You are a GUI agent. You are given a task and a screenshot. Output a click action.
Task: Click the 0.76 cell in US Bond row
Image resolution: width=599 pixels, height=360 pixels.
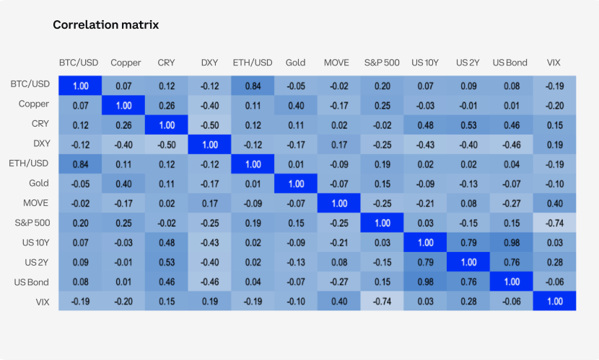pyautogui.click(x=468, y=282)
